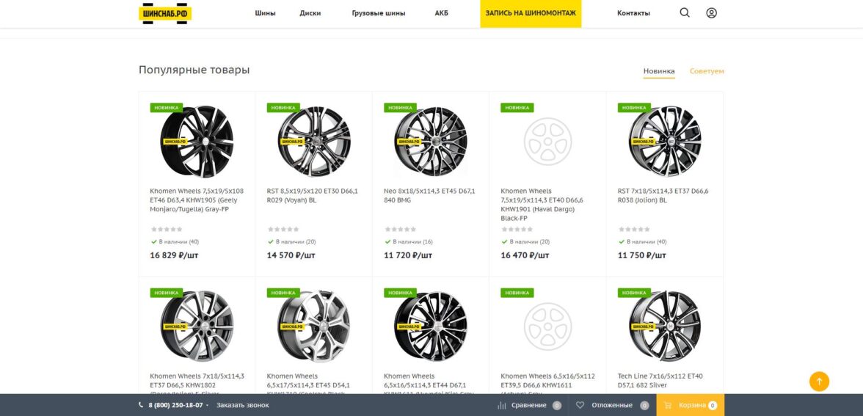The height and width of the screenshot is (416, 863).
Task: Click the wishlist heart icon
Action: (580, 405)
